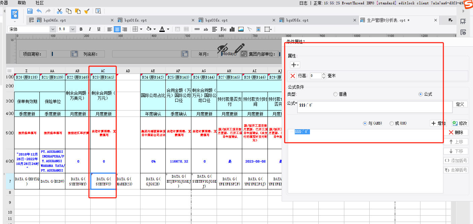
Task: Select the $$$<'0' condition in list
Action: pos(302,132)
